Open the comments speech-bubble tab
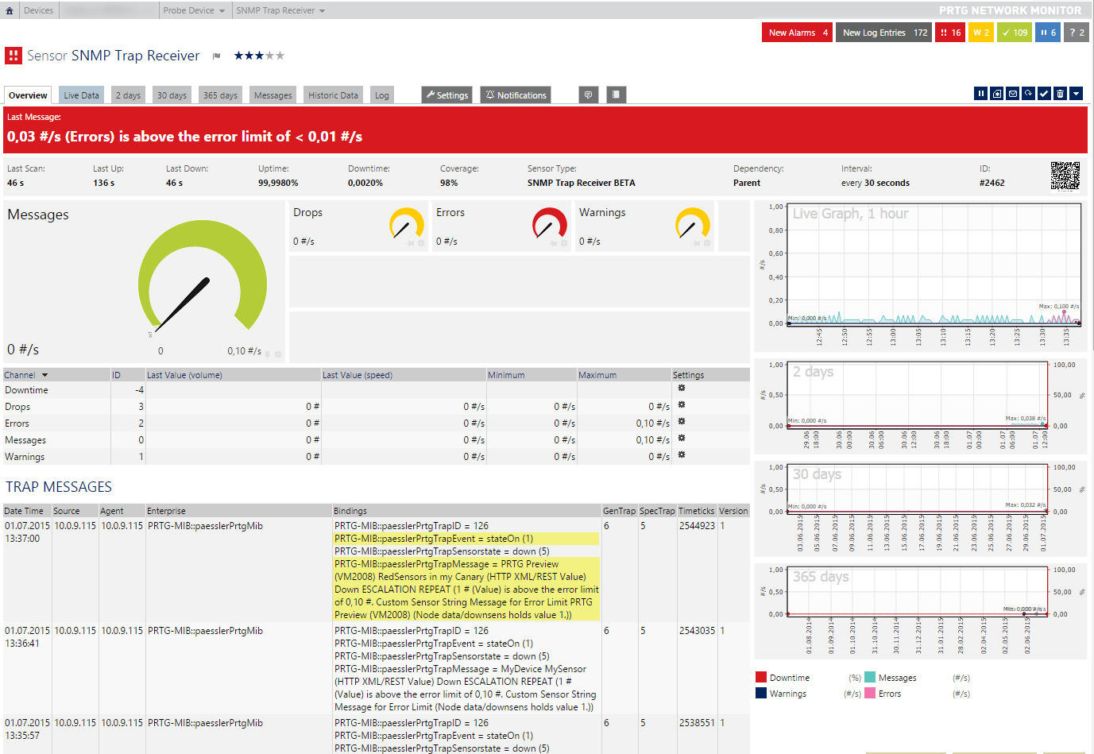Screen dimensions: 1094x754 (x=589, y=95)
